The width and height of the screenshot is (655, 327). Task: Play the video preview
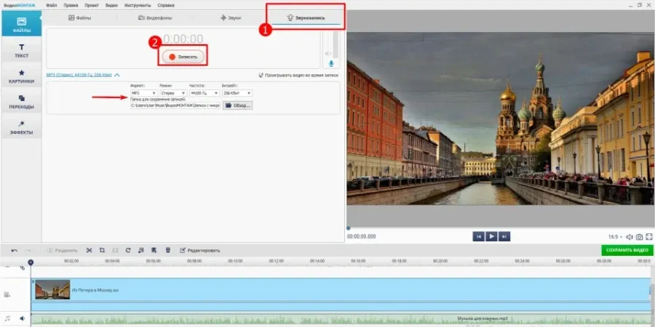(492, 236)
